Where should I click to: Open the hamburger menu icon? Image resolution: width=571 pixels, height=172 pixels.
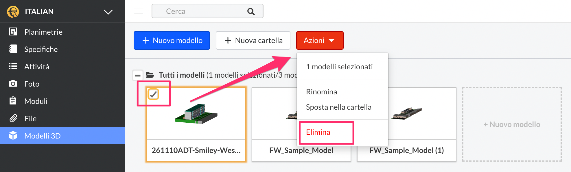(139, 11)
